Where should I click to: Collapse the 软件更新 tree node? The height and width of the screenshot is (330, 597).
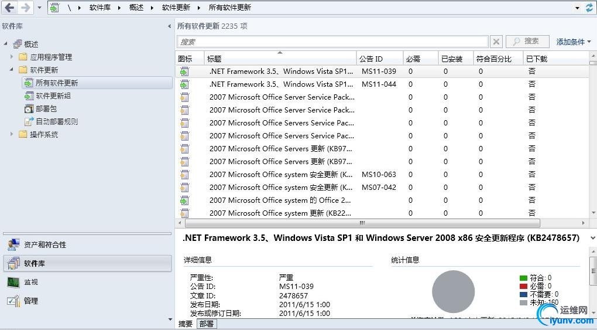click(12, 69)
